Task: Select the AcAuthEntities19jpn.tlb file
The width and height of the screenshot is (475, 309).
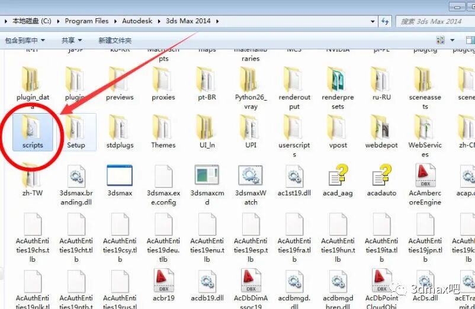Action: click(x=425, y=237)
